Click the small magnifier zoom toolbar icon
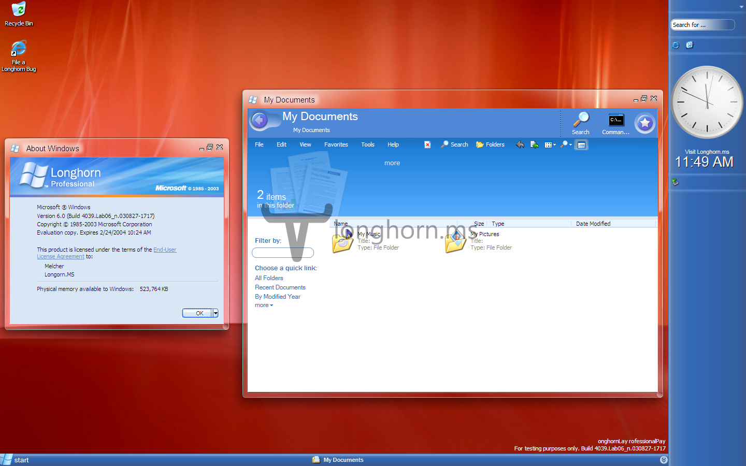Screen dimensions: 746x466 point(564,145)
